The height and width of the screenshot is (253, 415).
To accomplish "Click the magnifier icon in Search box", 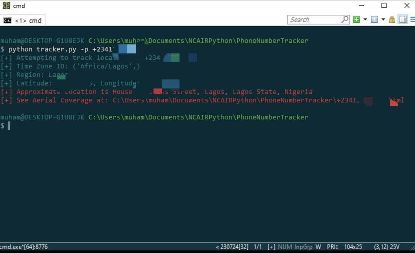I will point(345,20).
